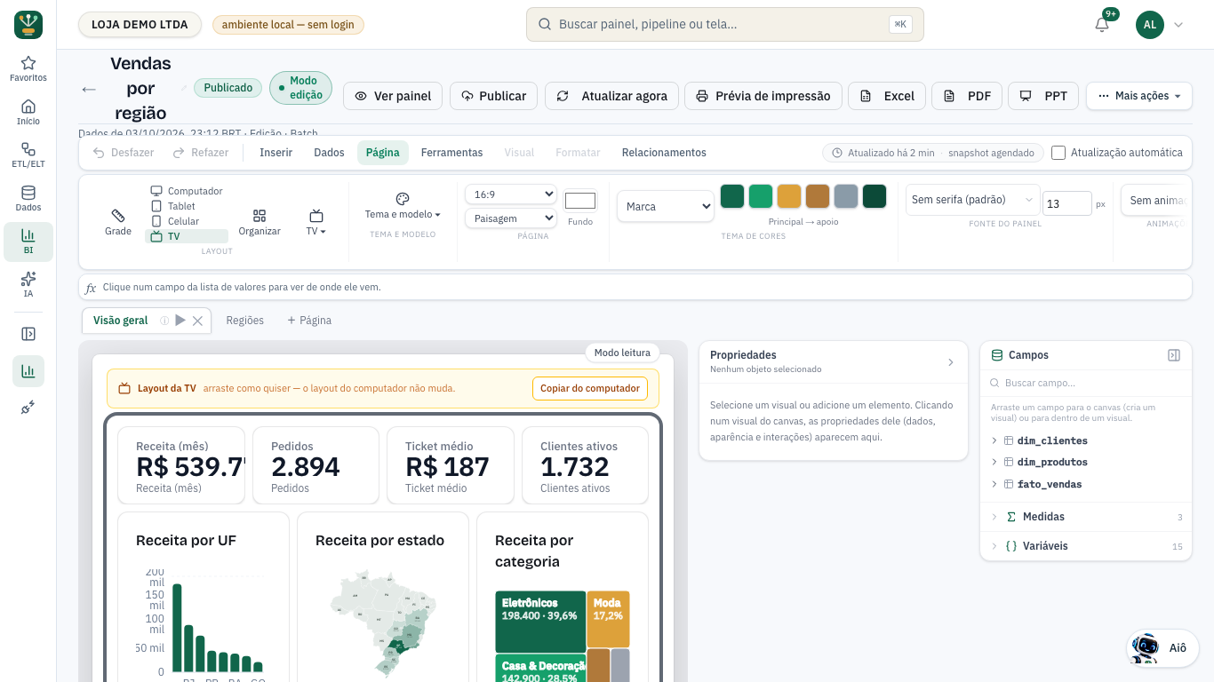Open the Aiô robot assistant

1162,648
